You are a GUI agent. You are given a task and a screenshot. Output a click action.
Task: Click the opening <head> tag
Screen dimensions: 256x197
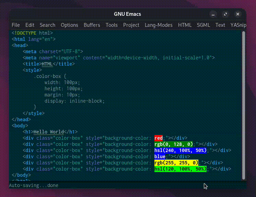(20, 45)
